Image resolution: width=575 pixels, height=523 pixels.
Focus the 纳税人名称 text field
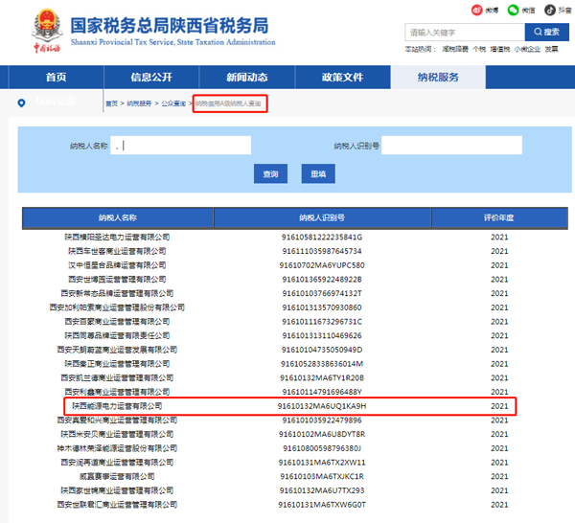pyautogui.click(x=180, y=146)
